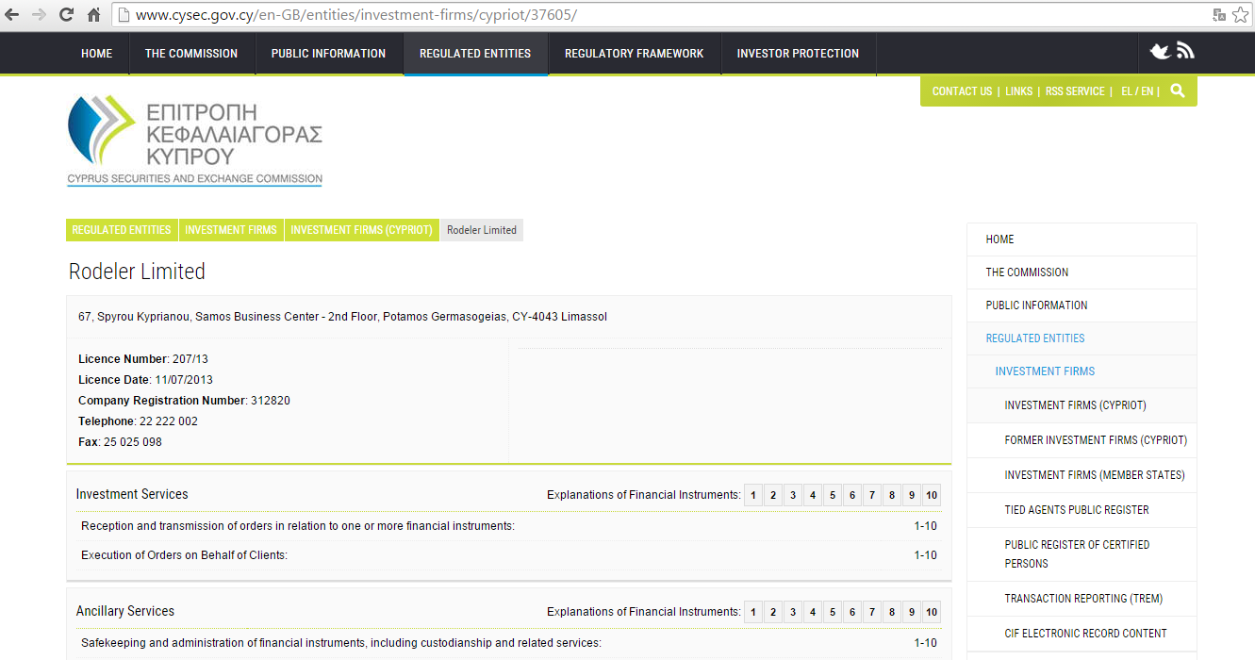The width and height of the screenshot is (1255, 660).
Task: Click the translate page icon in address bar
Action: coord(1219,14)
